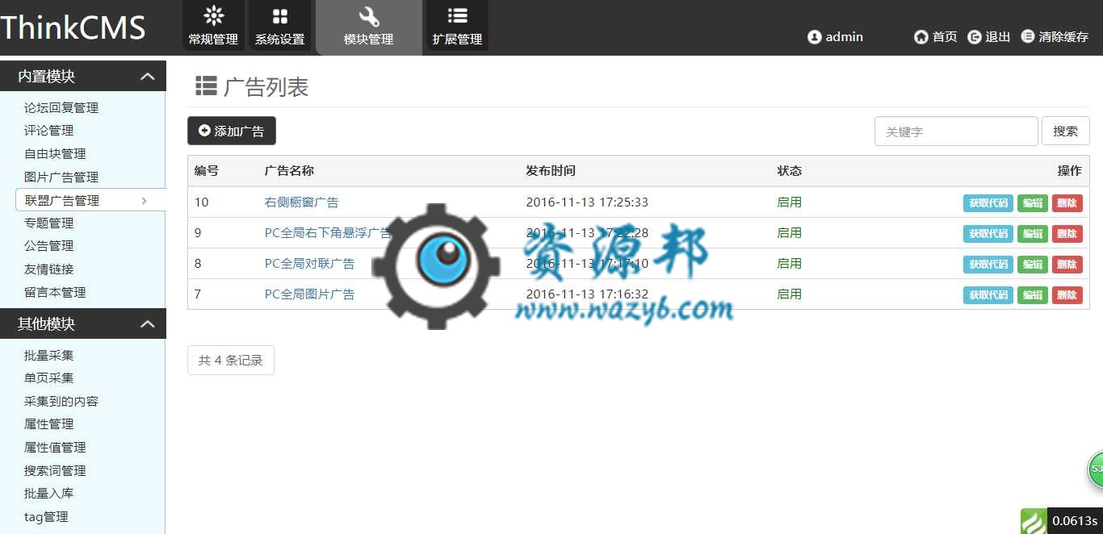Click the ThinkCMS logo text
This screenshot has height=534, width=1103.
click(73, 27)
